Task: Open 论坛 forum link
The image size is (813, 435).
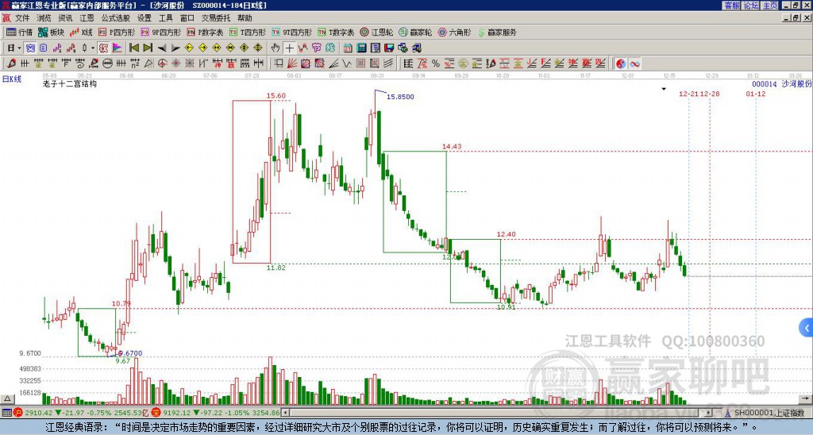Action: 750,6
